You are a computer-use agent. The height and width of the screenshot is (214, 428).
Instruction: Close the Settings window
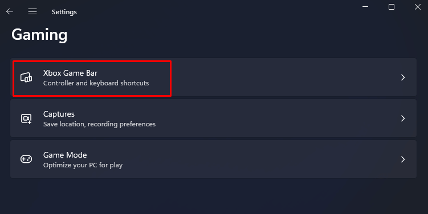[x=418, y=7]
